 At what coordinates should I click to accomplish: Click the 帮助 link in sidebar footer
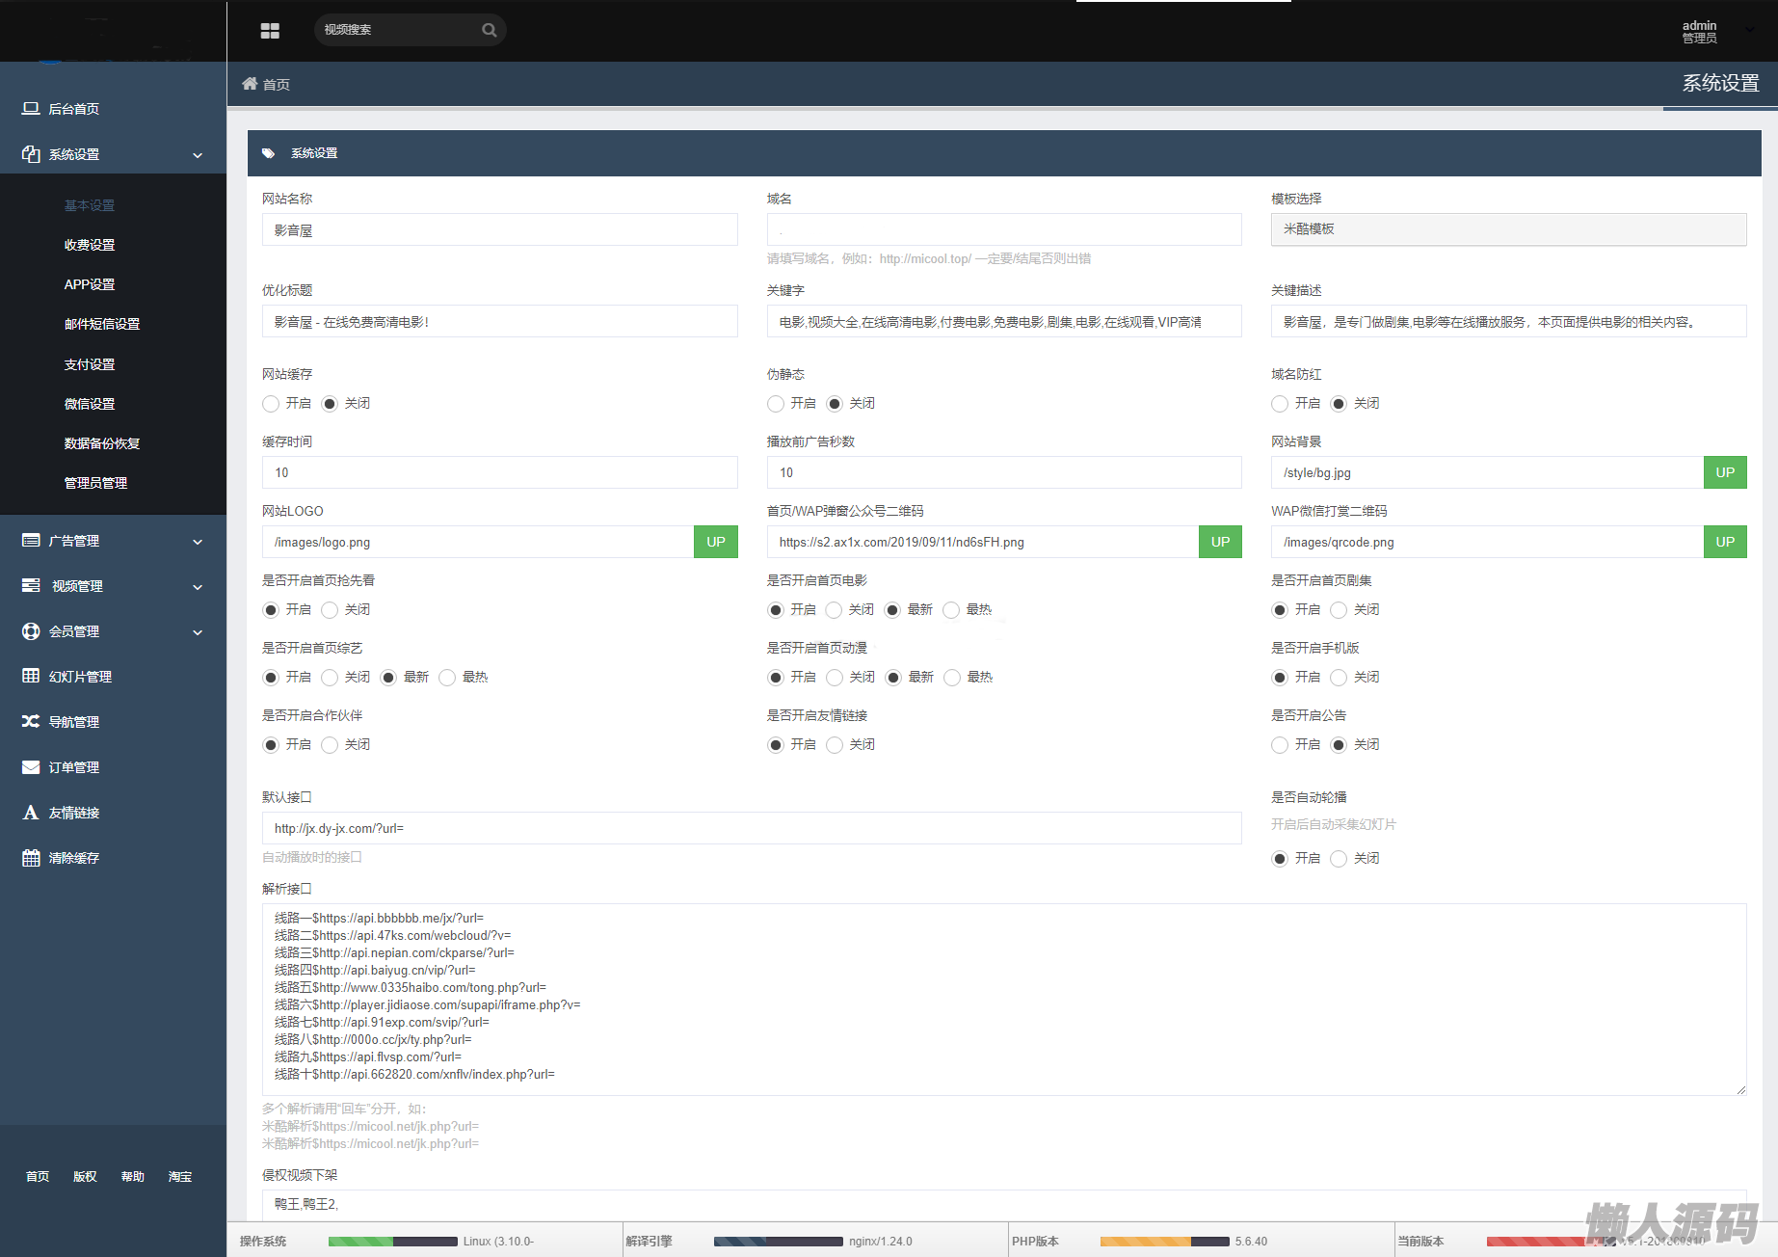point(132,1177)
